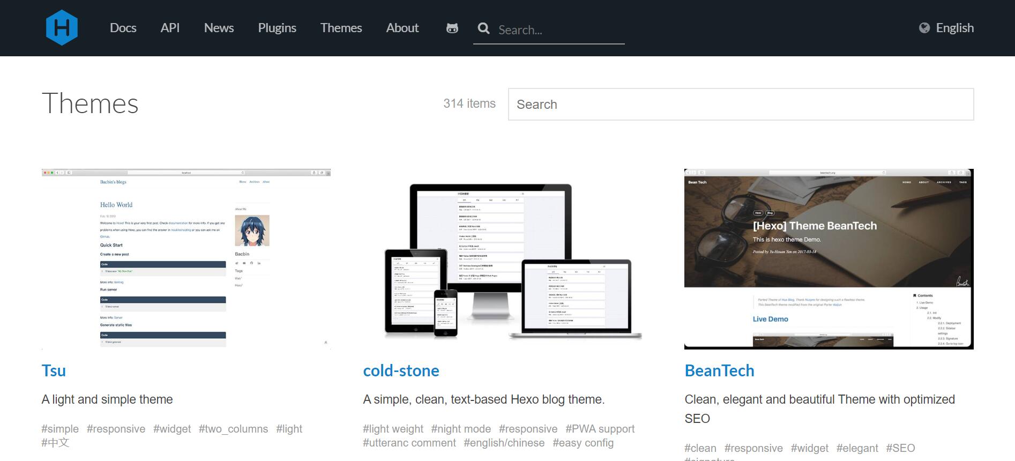Select the #SEO tag
The width and height of the screenshot is (1015, 461).
click(900, 448)
